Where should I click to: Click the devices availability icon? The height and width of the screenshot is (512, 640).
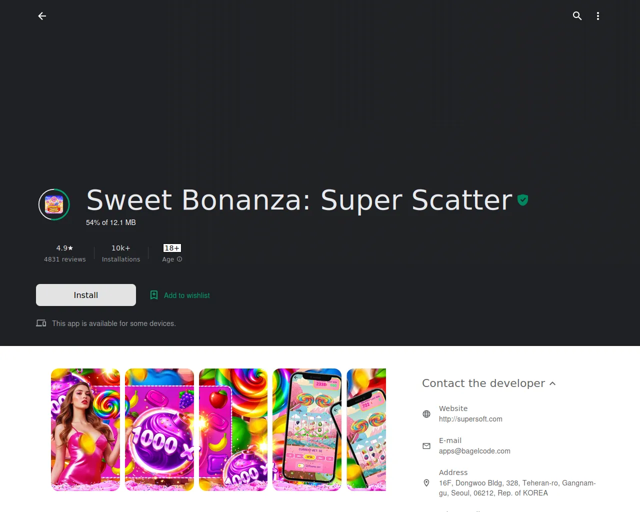tap(41, 323)
